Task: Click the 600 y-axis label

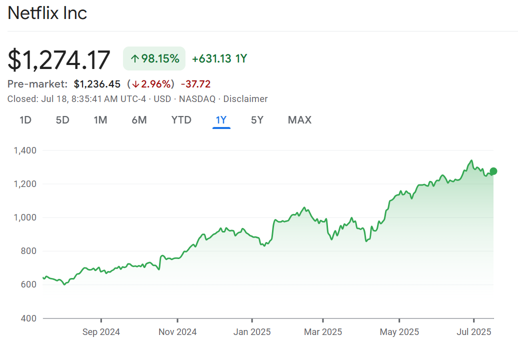Action: pos(28,284)
